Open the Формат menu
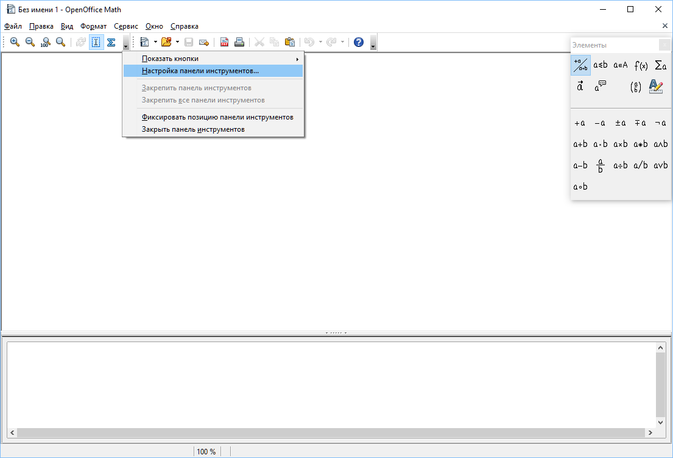The height and width of the screenshot is (458, 673). point(94,26)
